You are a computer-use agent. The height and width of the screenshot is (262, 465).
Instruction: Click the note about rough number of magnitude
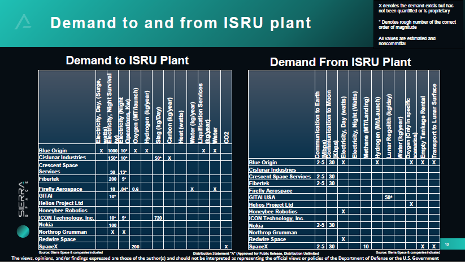click(417, 25)
